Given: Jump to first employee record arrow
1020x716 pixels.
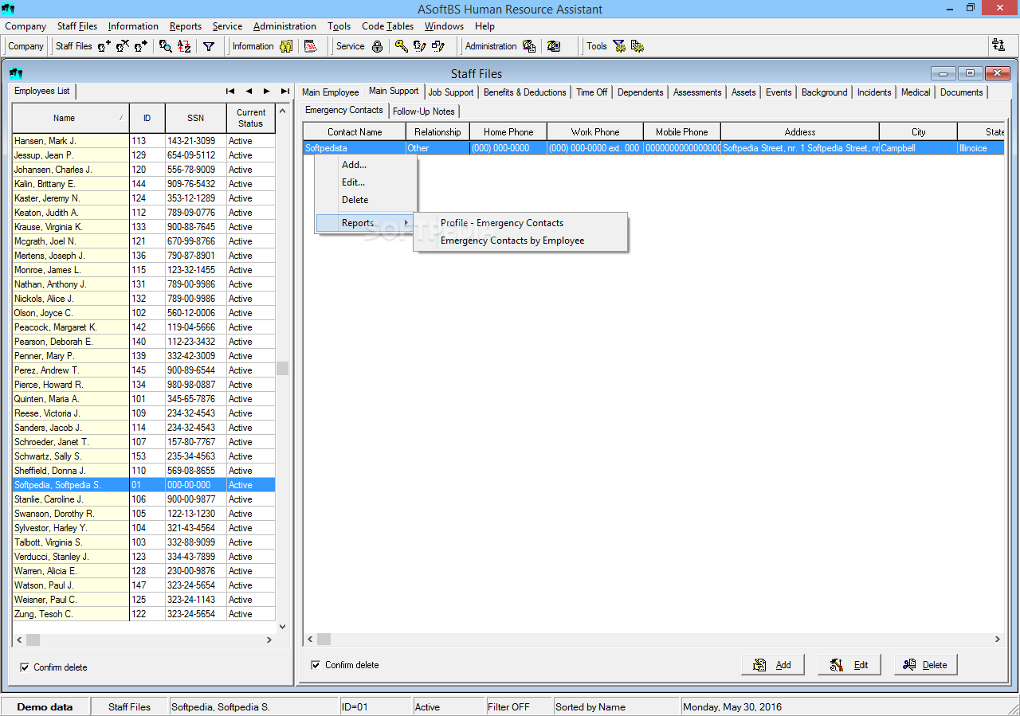Looking at the screenshot, I should point(230,91).
